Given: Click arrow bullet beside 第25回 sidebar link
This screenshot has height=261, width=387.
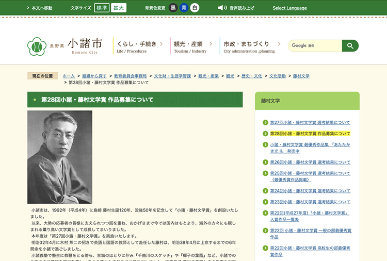Looking at the screenshot, I should [265, 173].
